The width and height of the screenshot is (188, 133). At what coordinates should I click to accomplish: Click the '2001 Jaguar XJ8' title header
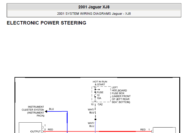(94, 7)
